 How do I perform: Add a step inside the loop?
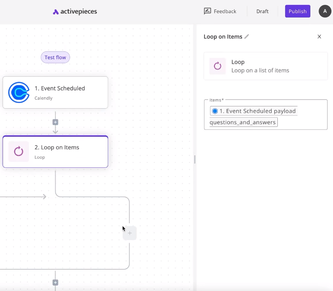tap(129, 233)
